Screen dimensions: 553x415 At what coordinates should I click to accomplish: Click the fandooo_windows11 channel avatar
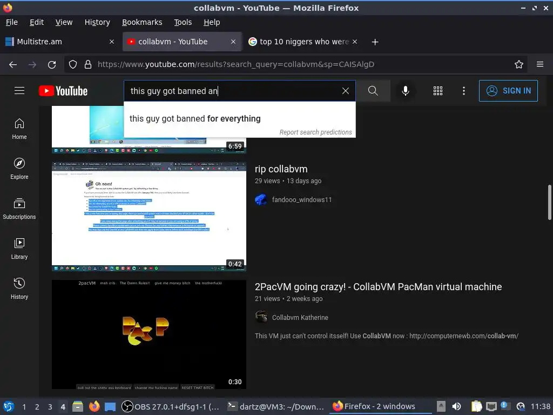[x=261, y=200]
